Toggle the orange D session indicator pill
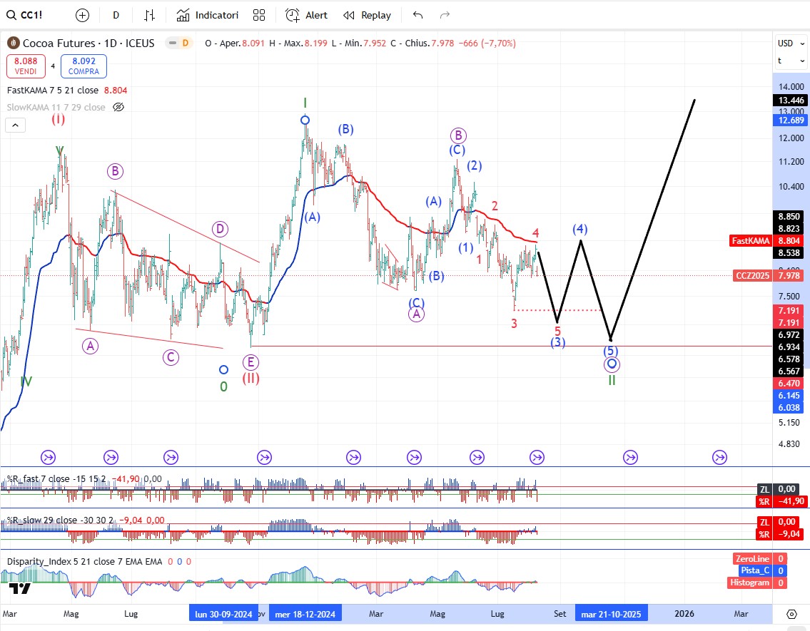This screenshot has height=631, width=810. click(x=178, y=43)
